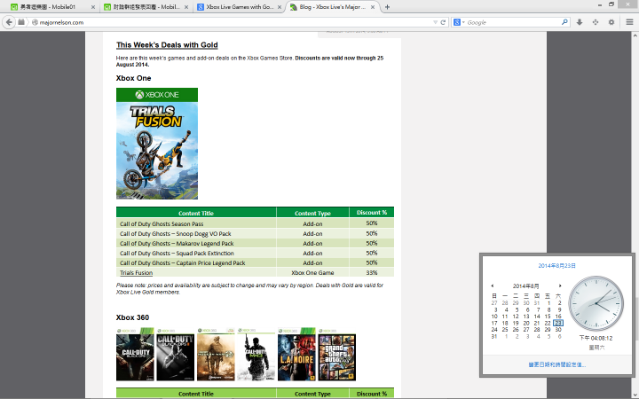
Task: Open the search engine selector icon
Action: [459, 22]
